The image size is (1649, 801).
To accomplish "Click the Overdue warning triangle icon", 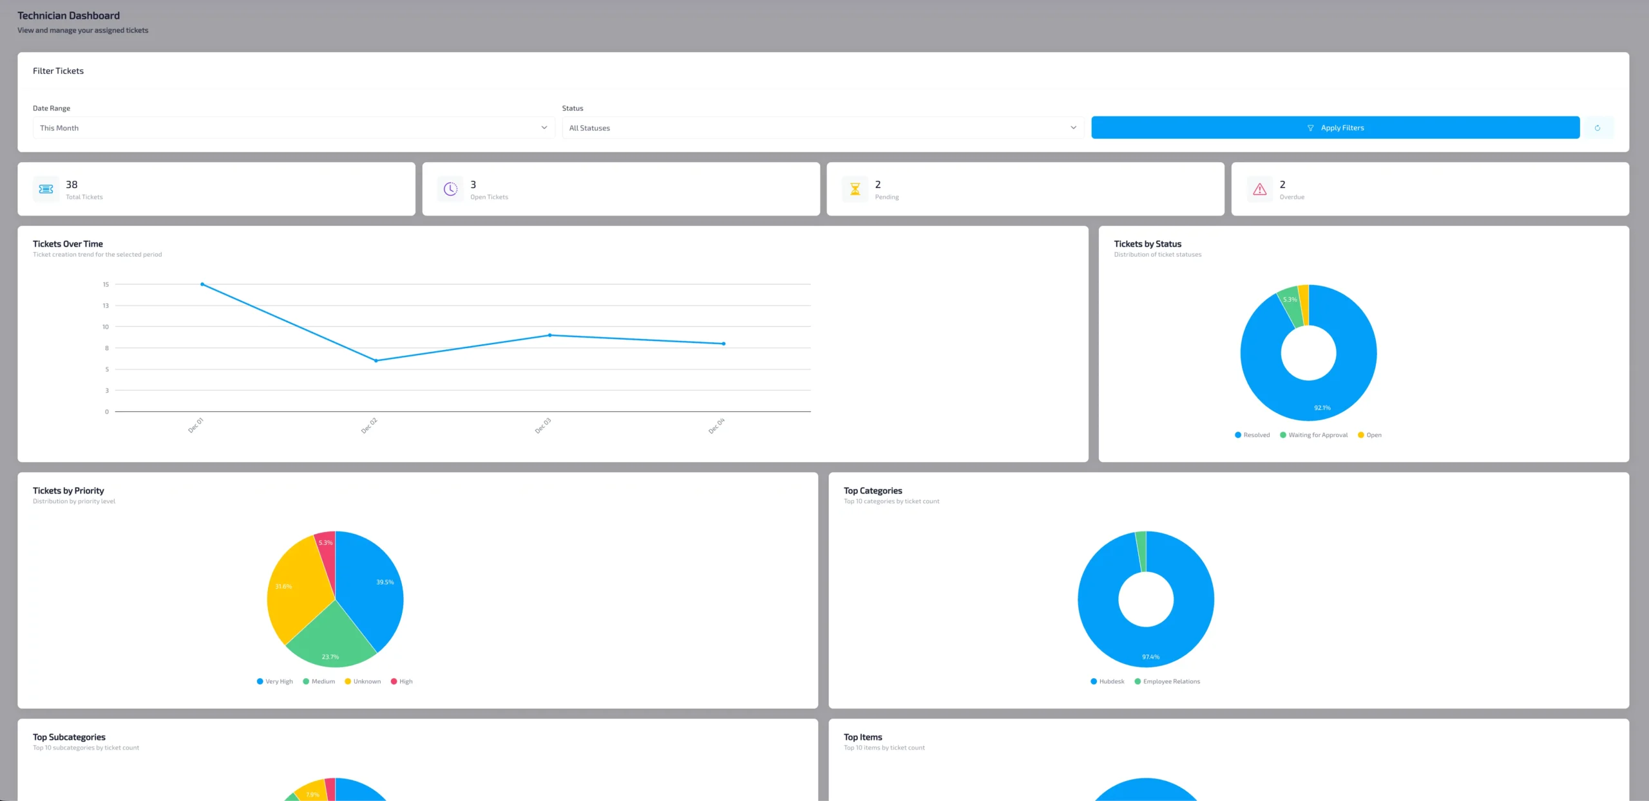I will pyautogui.click(x=1259, y=189).
